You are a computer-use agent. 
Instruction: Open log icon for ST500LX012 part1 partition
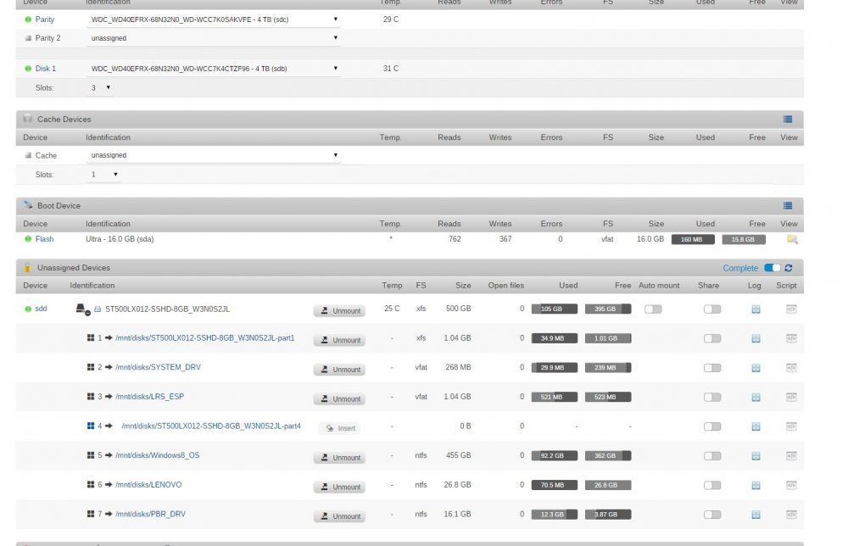(x=756, y=338)
